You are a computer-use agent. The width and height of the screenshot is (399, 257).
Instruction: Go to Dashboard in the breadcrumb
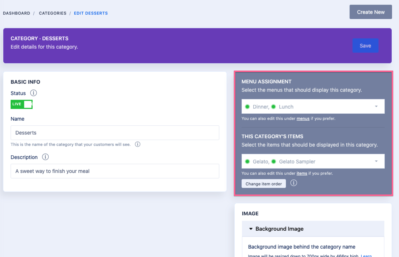(16, 13)
